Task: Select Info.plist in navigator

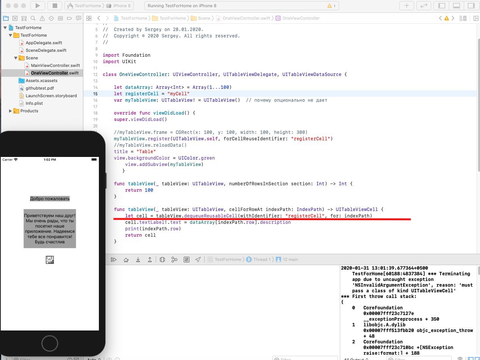Action: point(34,103)
